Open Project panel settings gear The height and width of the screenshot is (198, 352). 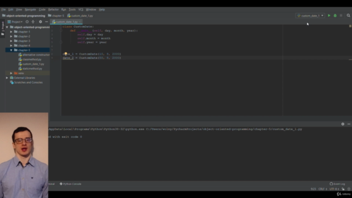pos(40,22)
